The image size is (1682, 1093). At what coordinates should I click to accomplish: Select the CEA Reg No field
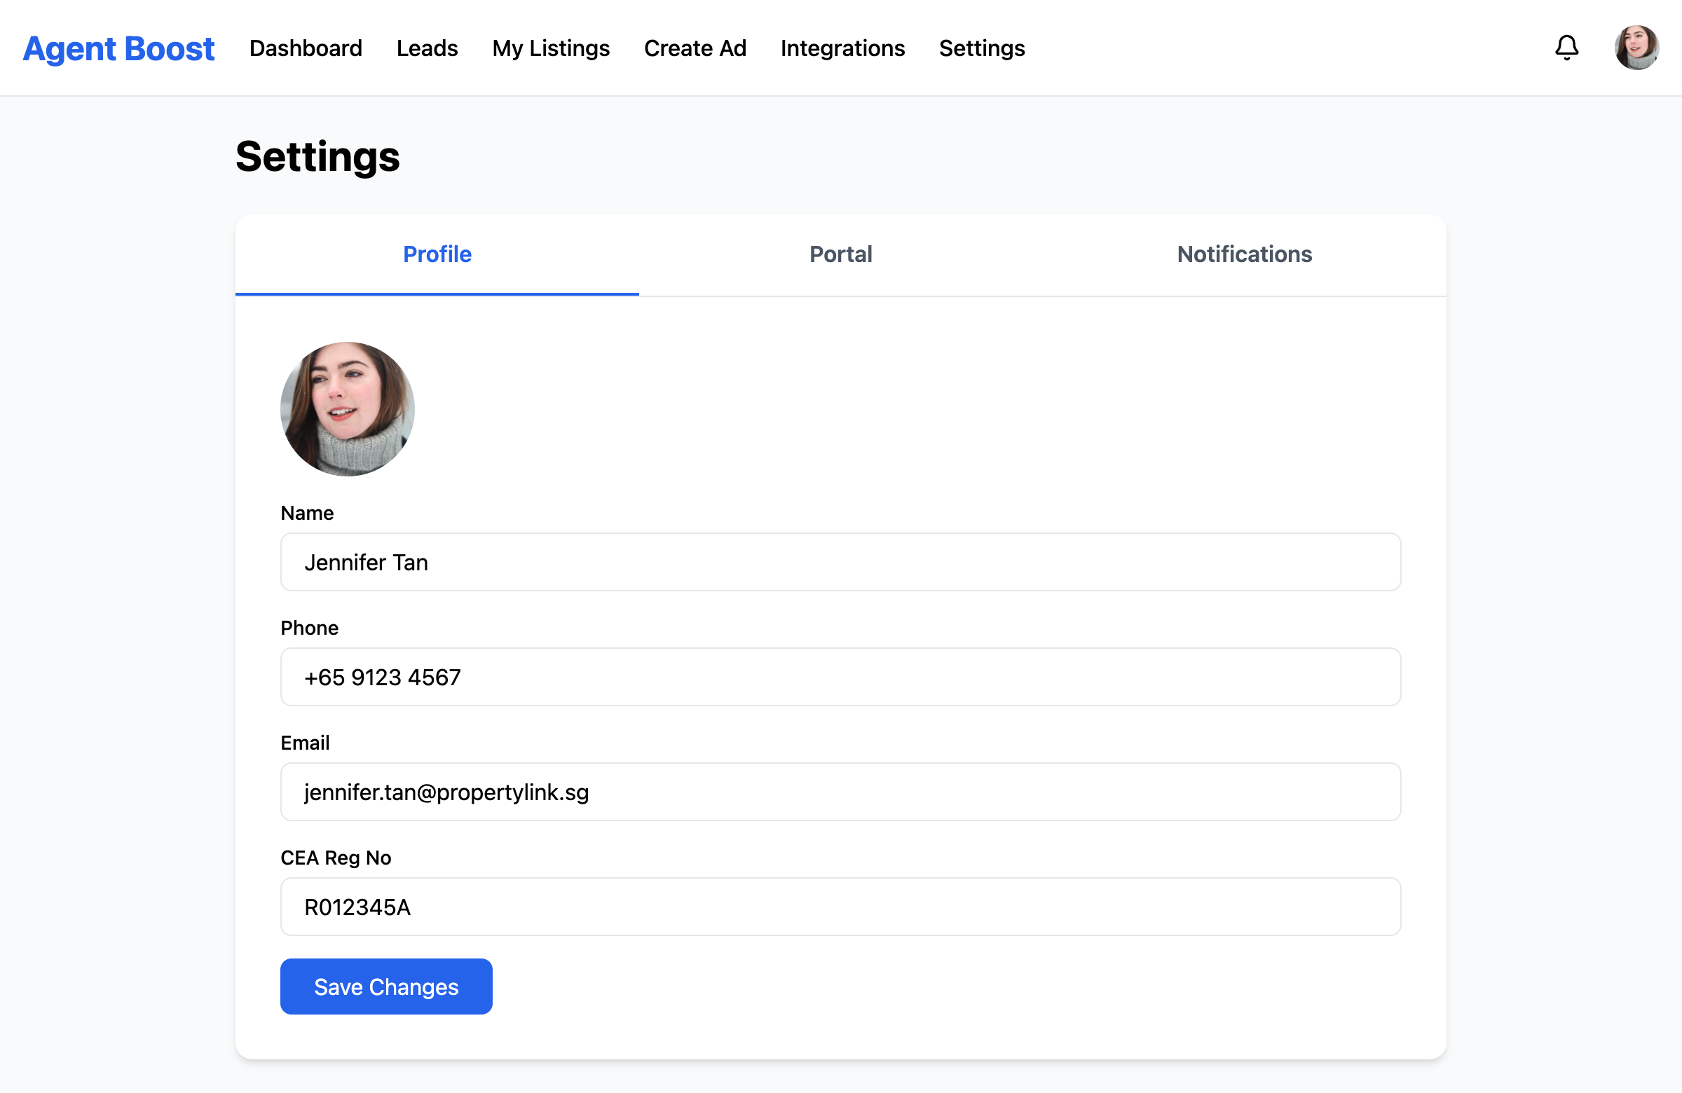(840, 907)
